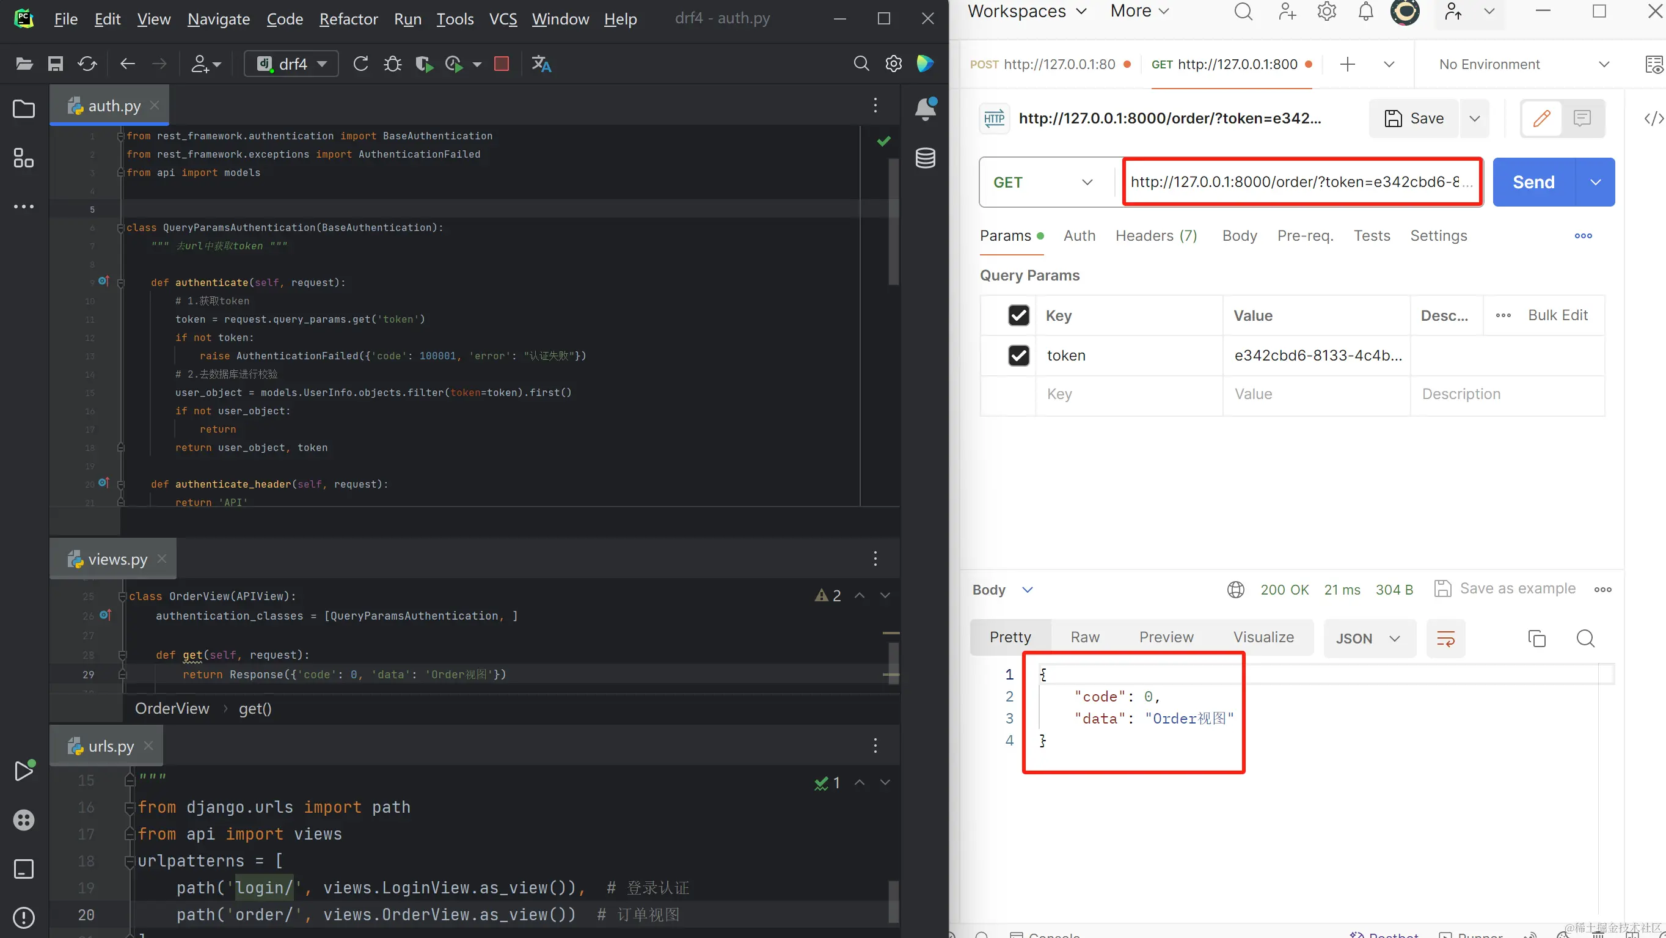Image resolution: width=1666 pixels, height=938 pixels.
Task: Switch to the Headers (7) tab
Action: pos(1156,235)
